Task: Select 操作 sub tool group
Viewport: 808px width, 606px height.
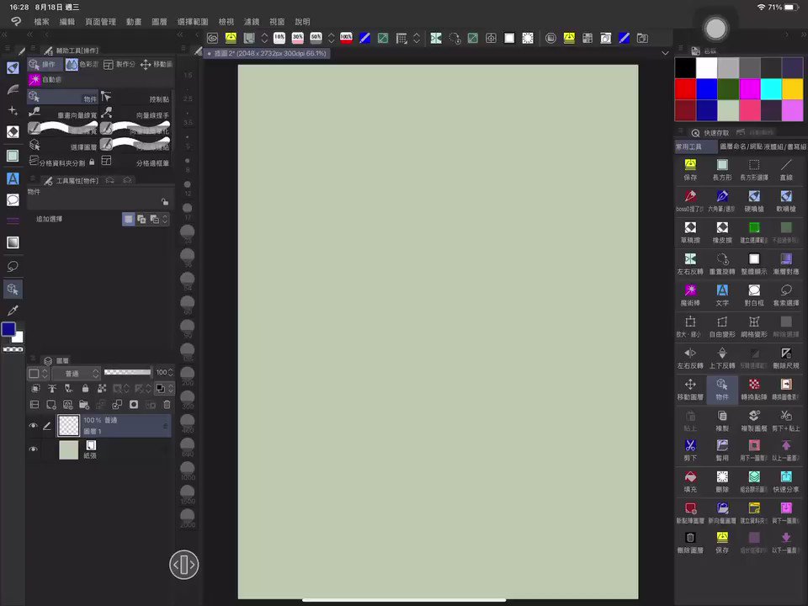Action: (x=45, y=64)
